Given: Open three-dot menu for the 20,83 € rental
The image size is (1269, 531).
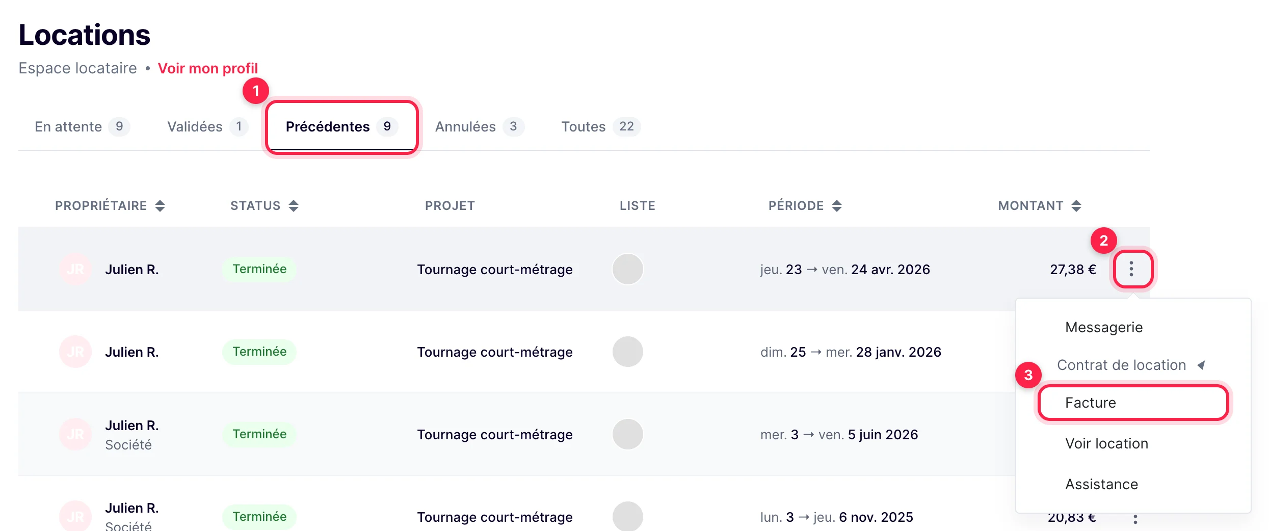Looking at the screenshot, I should coord(1135,519).
